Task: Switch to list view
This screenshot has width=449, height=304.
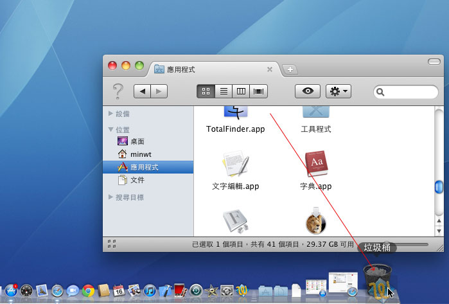Action: pos(224,91)
